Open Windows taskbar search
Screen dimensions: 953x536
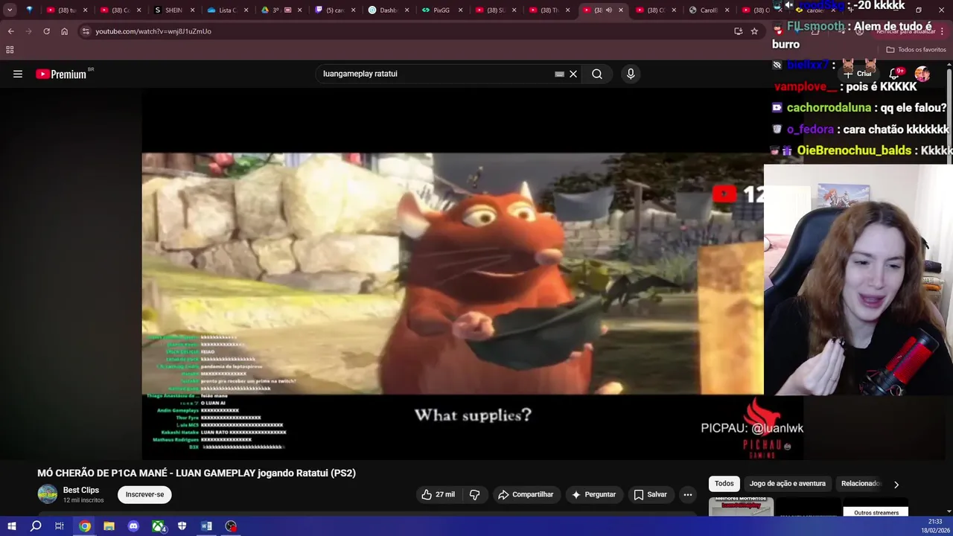36,526
